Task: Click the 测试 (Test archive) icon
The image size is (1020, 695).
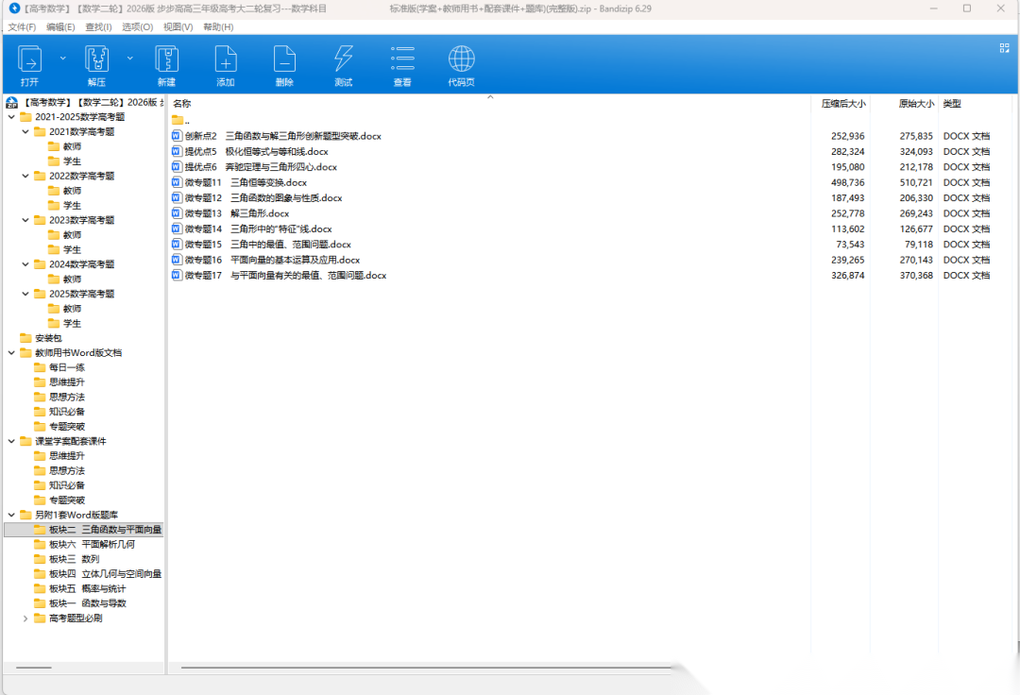Action: [343, 61]
